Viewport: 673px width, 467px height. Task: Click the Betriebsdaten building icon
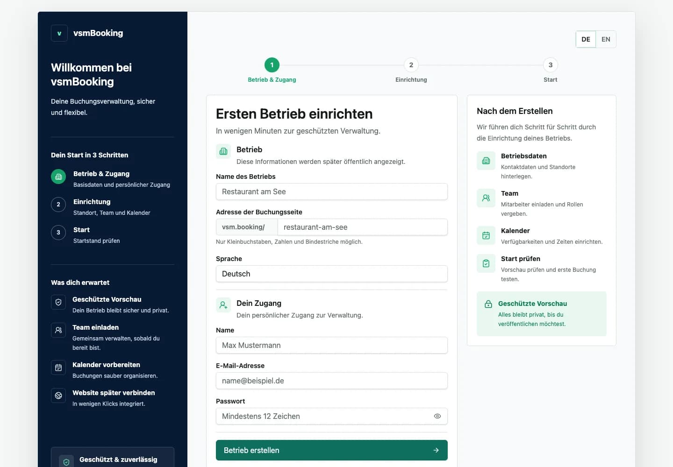pyautogui.click(x=486, y=161)
